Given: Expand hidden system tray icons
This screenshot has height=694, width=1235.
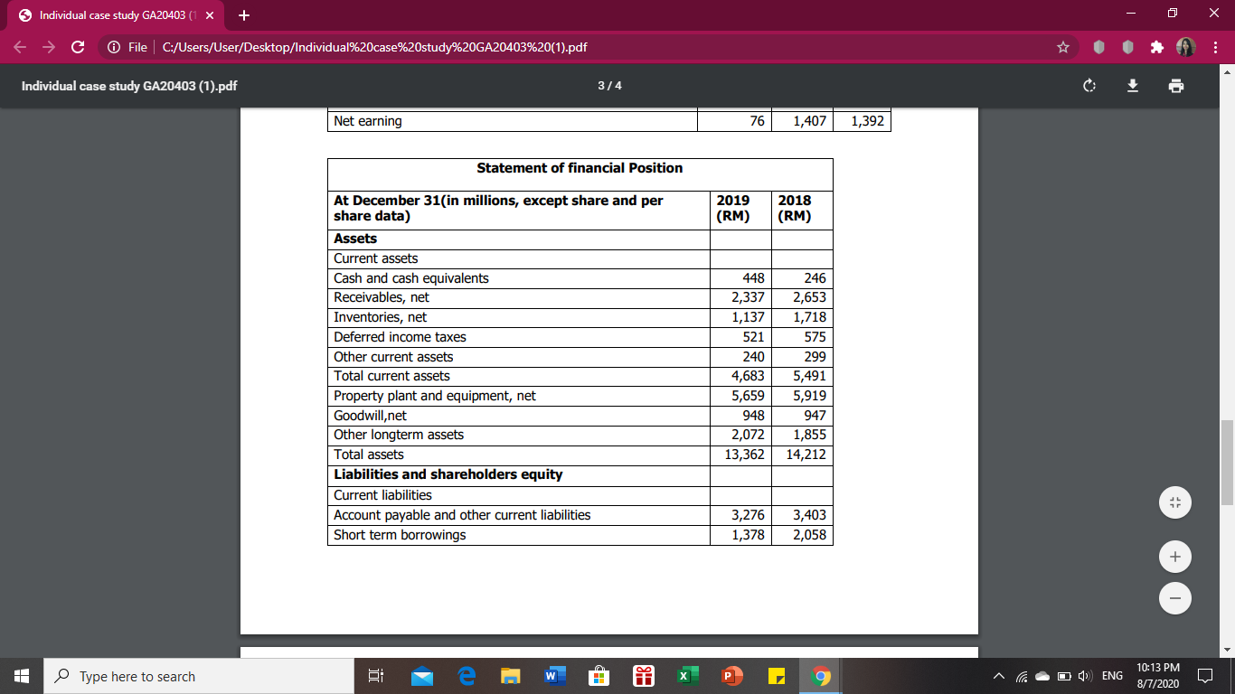Looking at the screenshot, I should (x=998, y=675).
